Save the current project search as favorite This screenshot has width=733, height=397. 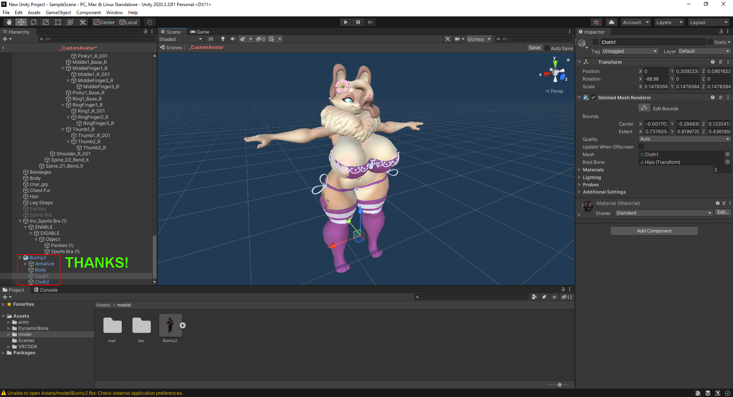tap(554, 297)
